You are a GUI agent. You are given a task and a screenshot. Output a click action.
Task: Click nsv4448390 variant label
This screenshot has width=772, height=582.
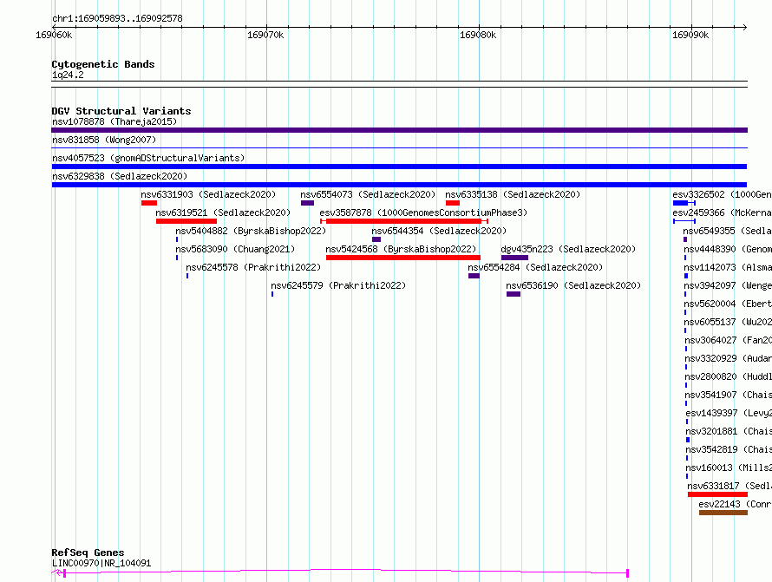[x=728, y=249]
